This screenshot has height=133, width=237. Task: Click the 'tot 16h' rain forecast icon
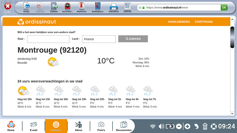(x=59, y=91)
